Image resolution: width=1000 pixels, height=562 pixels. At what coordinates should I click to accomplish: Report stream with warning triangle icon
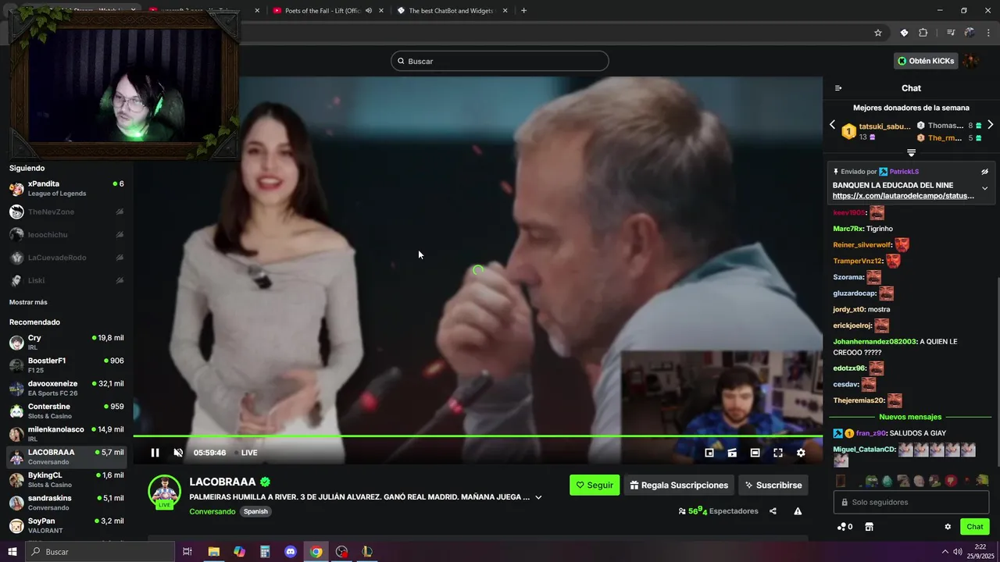coord(798,511)
